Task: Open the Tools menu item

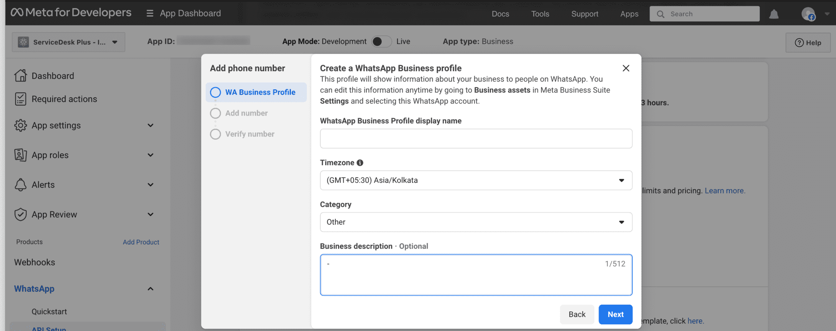Action: pos(540,14)
